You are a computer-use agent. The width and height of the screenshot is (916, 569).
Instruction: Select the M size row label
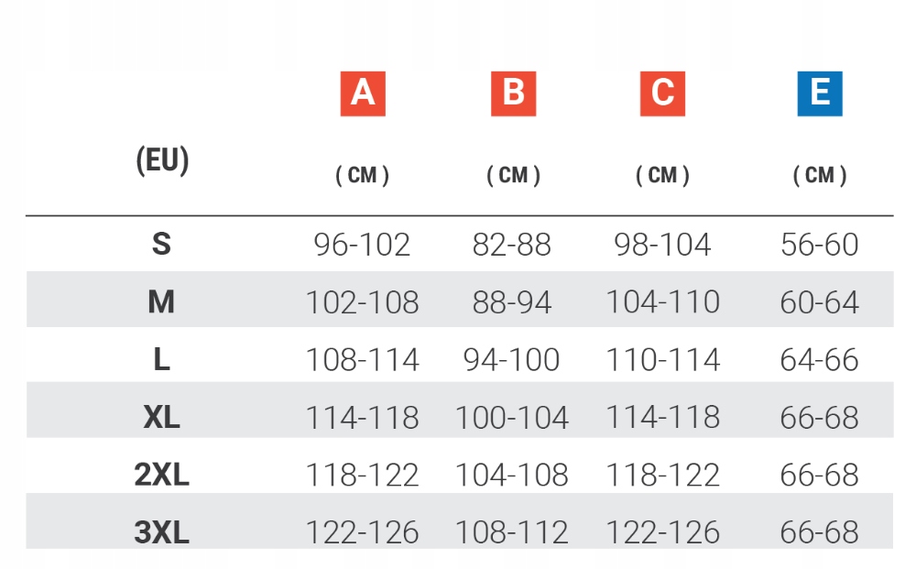(x=161, y=301)
